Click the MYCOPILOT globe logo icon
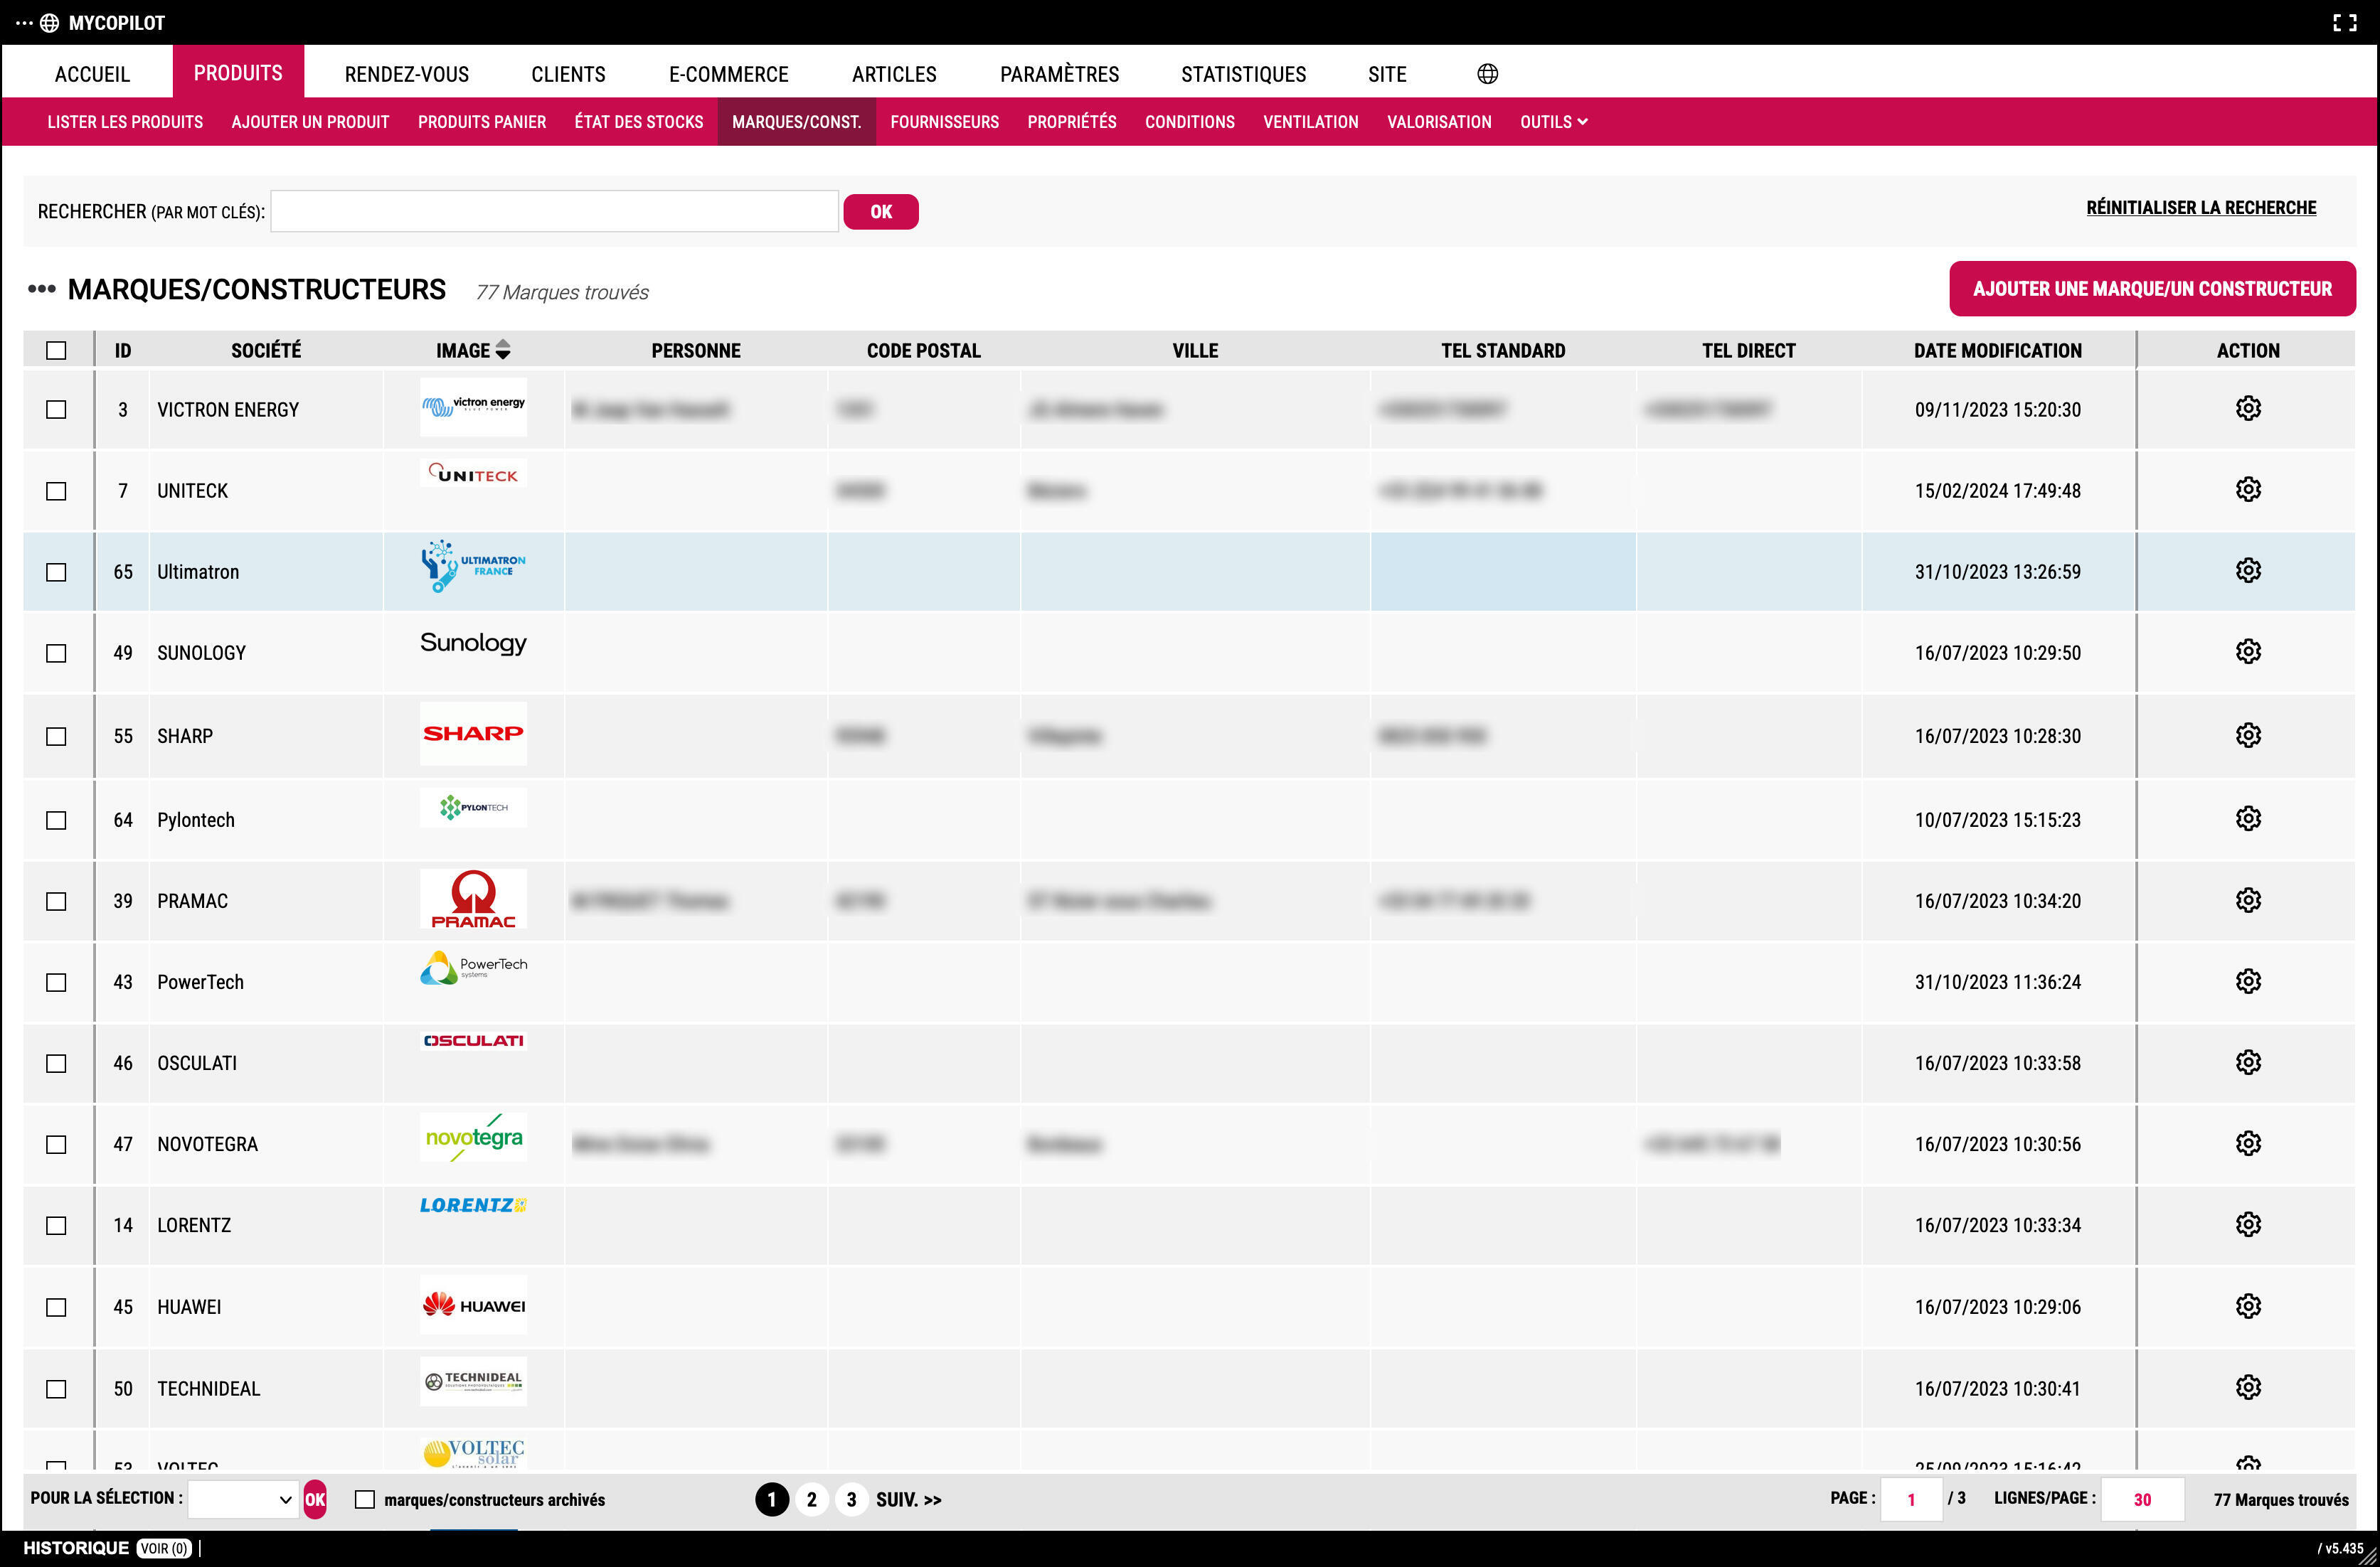Screen dimensions: 2380x1567 [x=49, y=23]
